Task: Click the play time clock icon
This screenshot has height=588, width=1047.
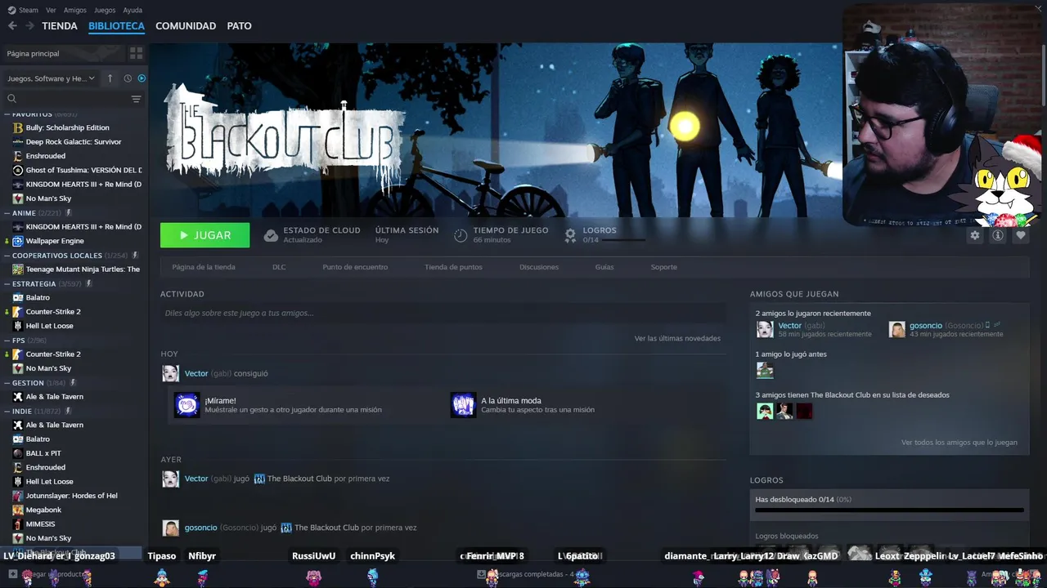Action: tap(461, 235)
